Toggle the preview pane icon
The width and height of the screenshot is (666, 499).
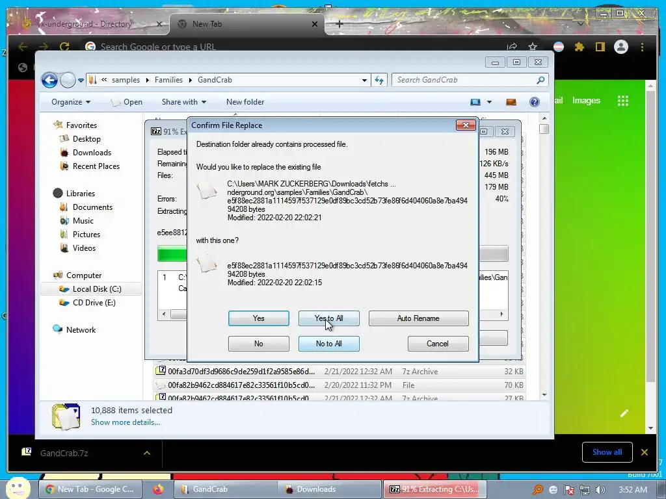point(511,102)
